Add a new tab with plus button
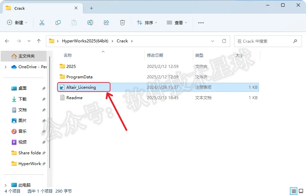 point(91,8)
